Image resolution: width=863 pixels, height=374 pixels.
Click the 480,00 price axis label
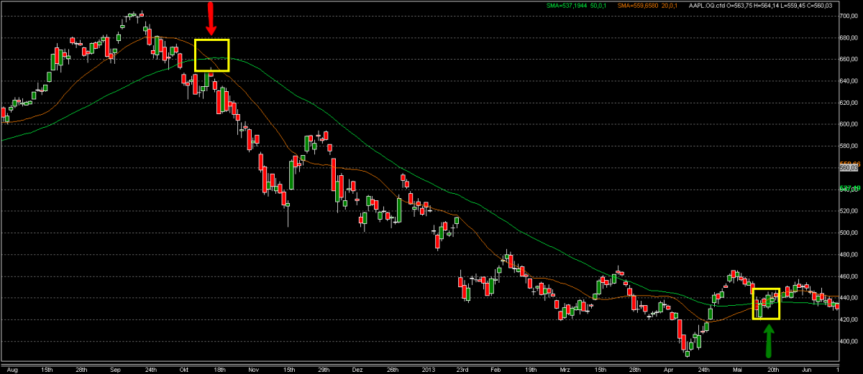pos(851,255)
